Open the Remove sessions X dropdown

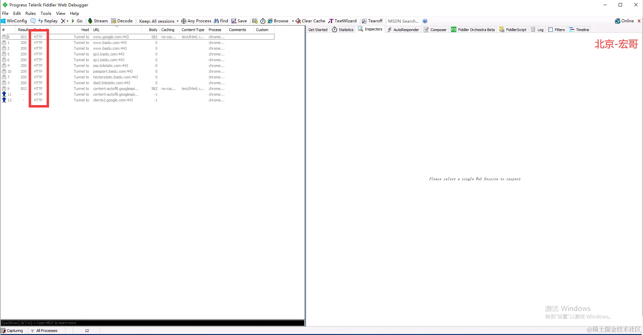(x=64, y=21)
